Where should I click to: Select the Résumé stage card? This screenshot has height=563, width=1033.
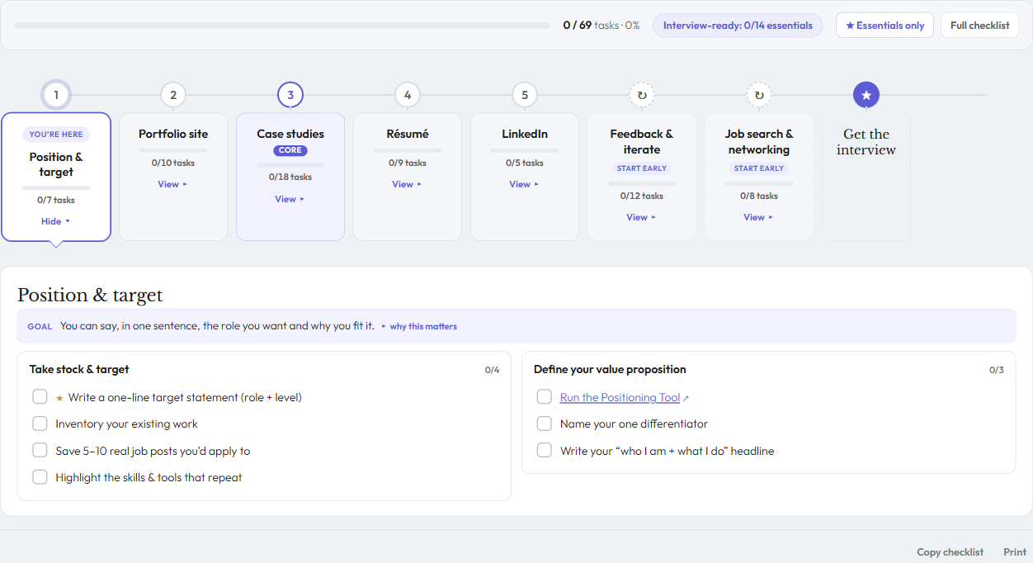pyautogui.click(x=408, y=177)
